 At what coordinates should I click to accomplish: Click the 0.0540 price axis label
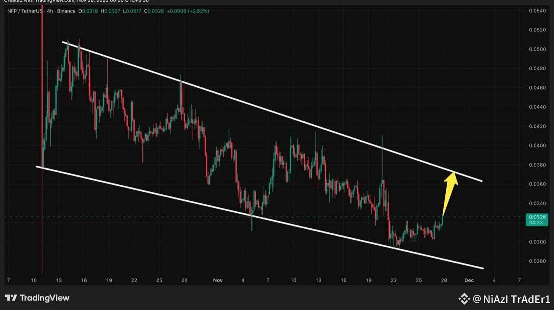pyautogui.click(x=537, y=10)
